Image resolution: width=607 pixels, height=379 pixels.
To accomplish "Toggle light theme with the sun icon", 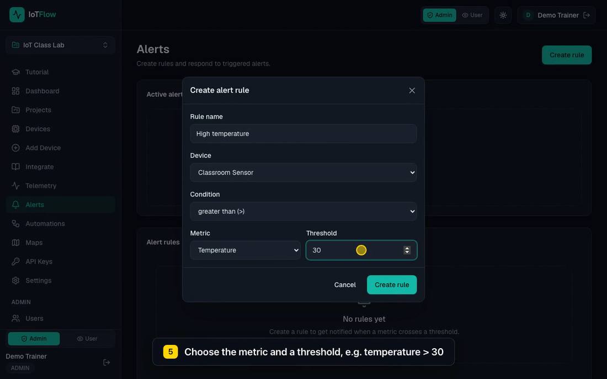I will [503, 15].
